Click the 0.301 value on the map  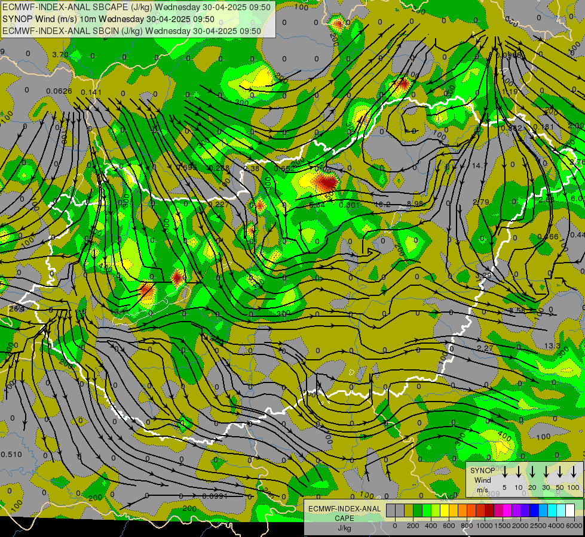(349, 205)
